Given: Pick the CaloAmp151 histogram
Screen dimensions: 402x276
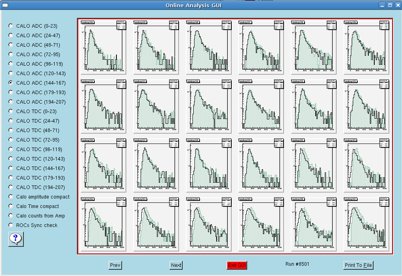Looking at the screenshot, I should (x=156, y=106).
